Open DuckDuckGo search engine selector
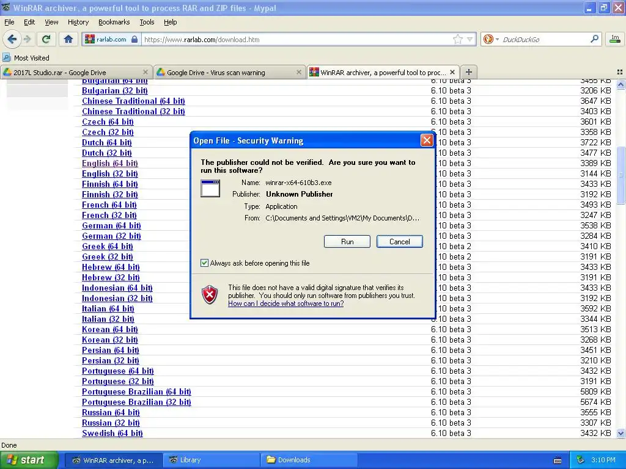This screenshot has width=626, height=469. [x=491, y=39]
